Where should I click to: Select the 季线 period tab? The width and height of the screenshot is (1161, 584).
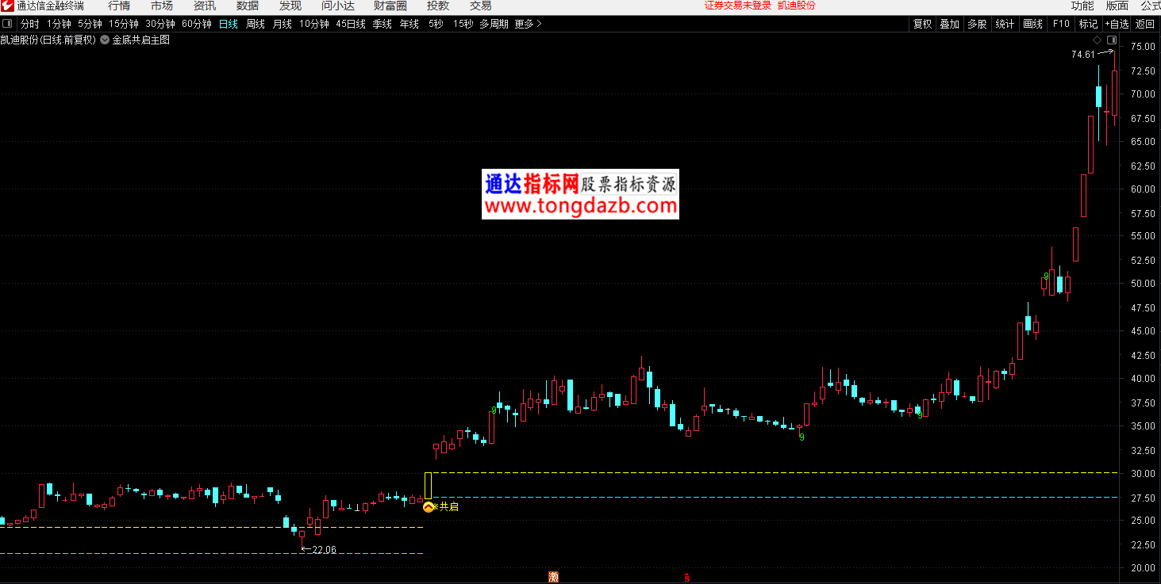[x=383, y=24]
